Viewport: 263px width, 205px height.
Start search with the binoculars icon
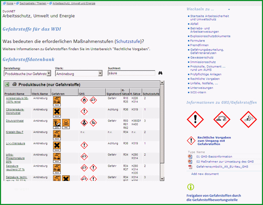pos(160,73)
